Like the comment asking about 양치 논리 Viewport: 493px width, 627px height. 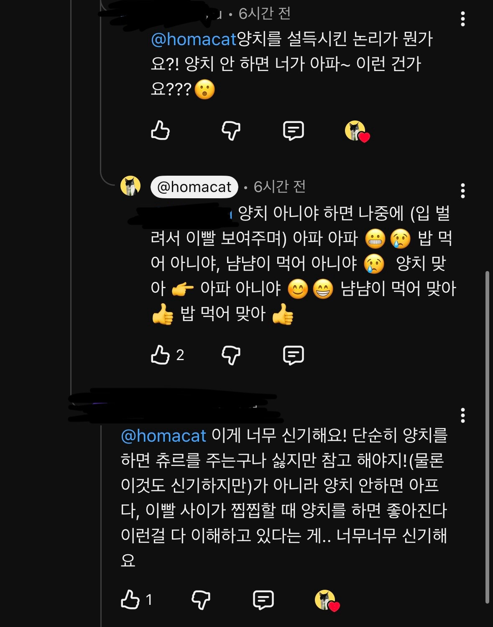pyautogui.click(x=160, y=130)
